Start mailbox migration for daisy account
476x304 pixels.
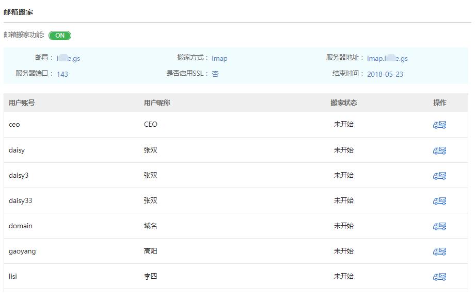tap(439, 150)
